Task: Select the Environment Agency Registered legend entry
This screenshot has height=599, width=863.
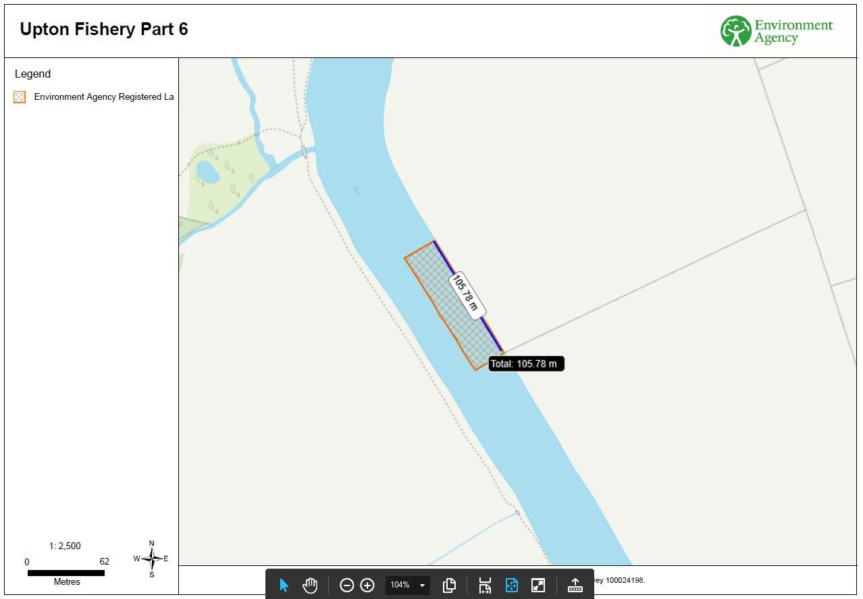Action: tap(103, 97)
